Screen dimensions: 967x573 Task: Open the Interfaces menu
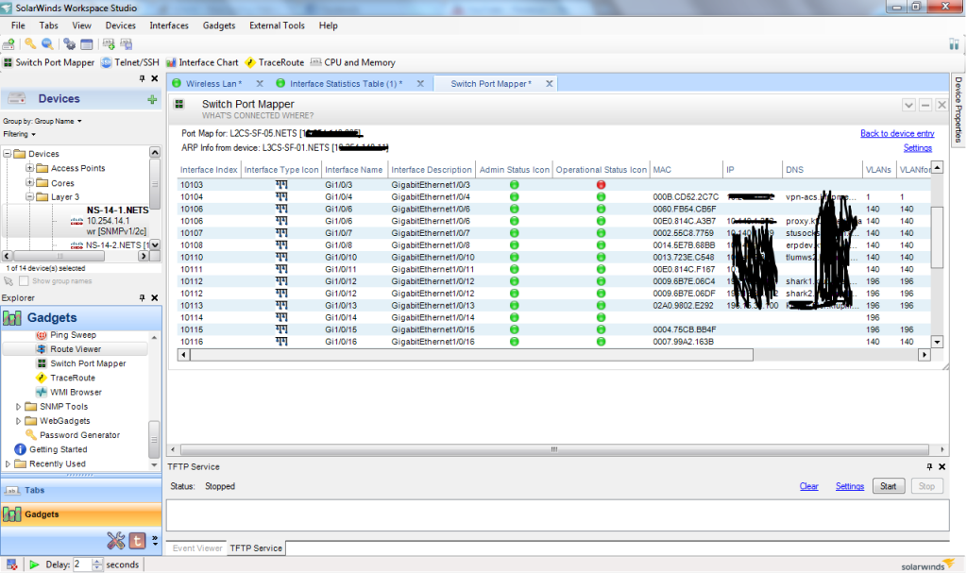point(169,25)
